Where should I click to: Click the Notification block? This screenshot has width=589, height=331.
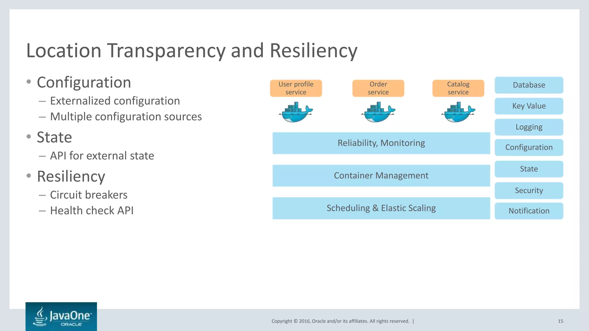(x=529, y=211)
